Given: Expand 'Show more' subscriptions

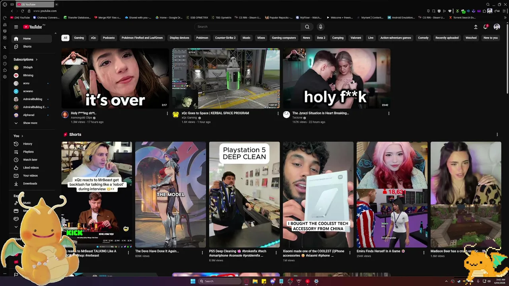Looking at the screenshot, I should (x=32, y=123).
